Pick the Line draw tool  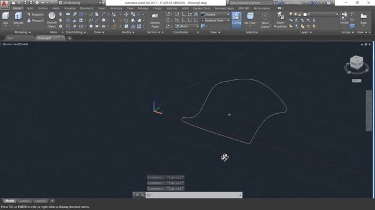(97, 20)
